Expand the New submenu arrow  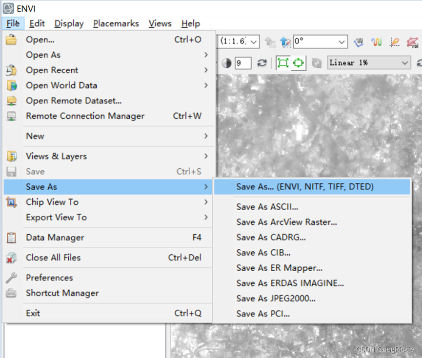tap(206, 136)
